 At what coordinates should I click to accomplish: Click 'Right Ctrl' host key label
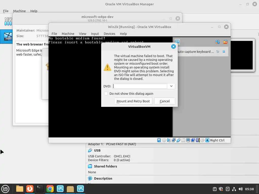pos(217,140)
